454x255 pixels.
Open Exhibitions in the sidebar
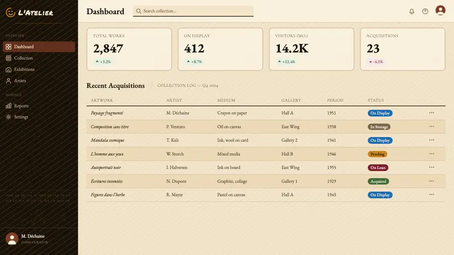coord(39,69)
